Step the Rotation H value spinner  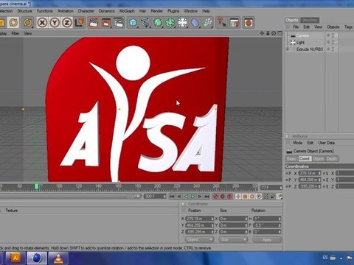click(x=280, y=219)
